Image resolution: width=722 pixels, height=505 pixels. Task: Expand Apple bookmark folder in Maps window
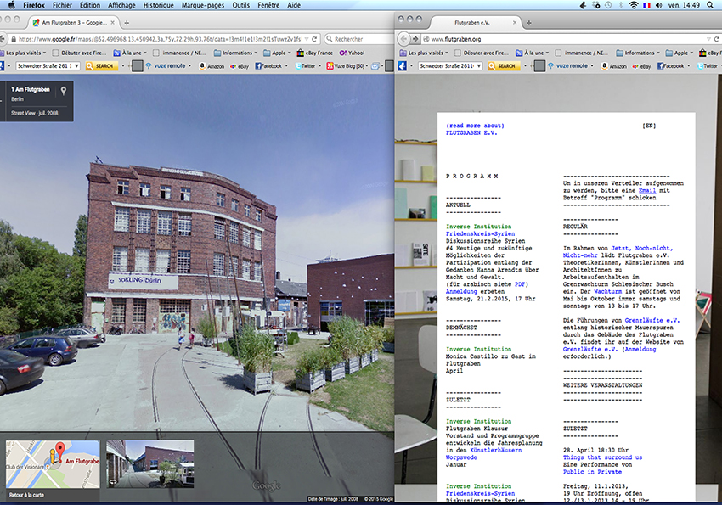coord(277,53)
